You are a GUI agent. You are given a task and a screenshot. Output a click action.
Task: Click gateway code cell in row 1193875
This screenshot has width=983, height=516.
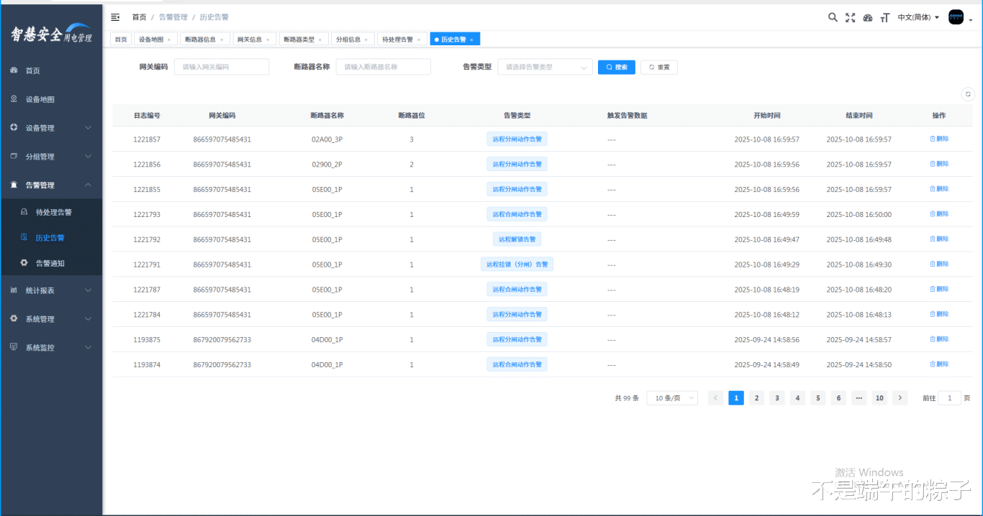tap(222, 340)
